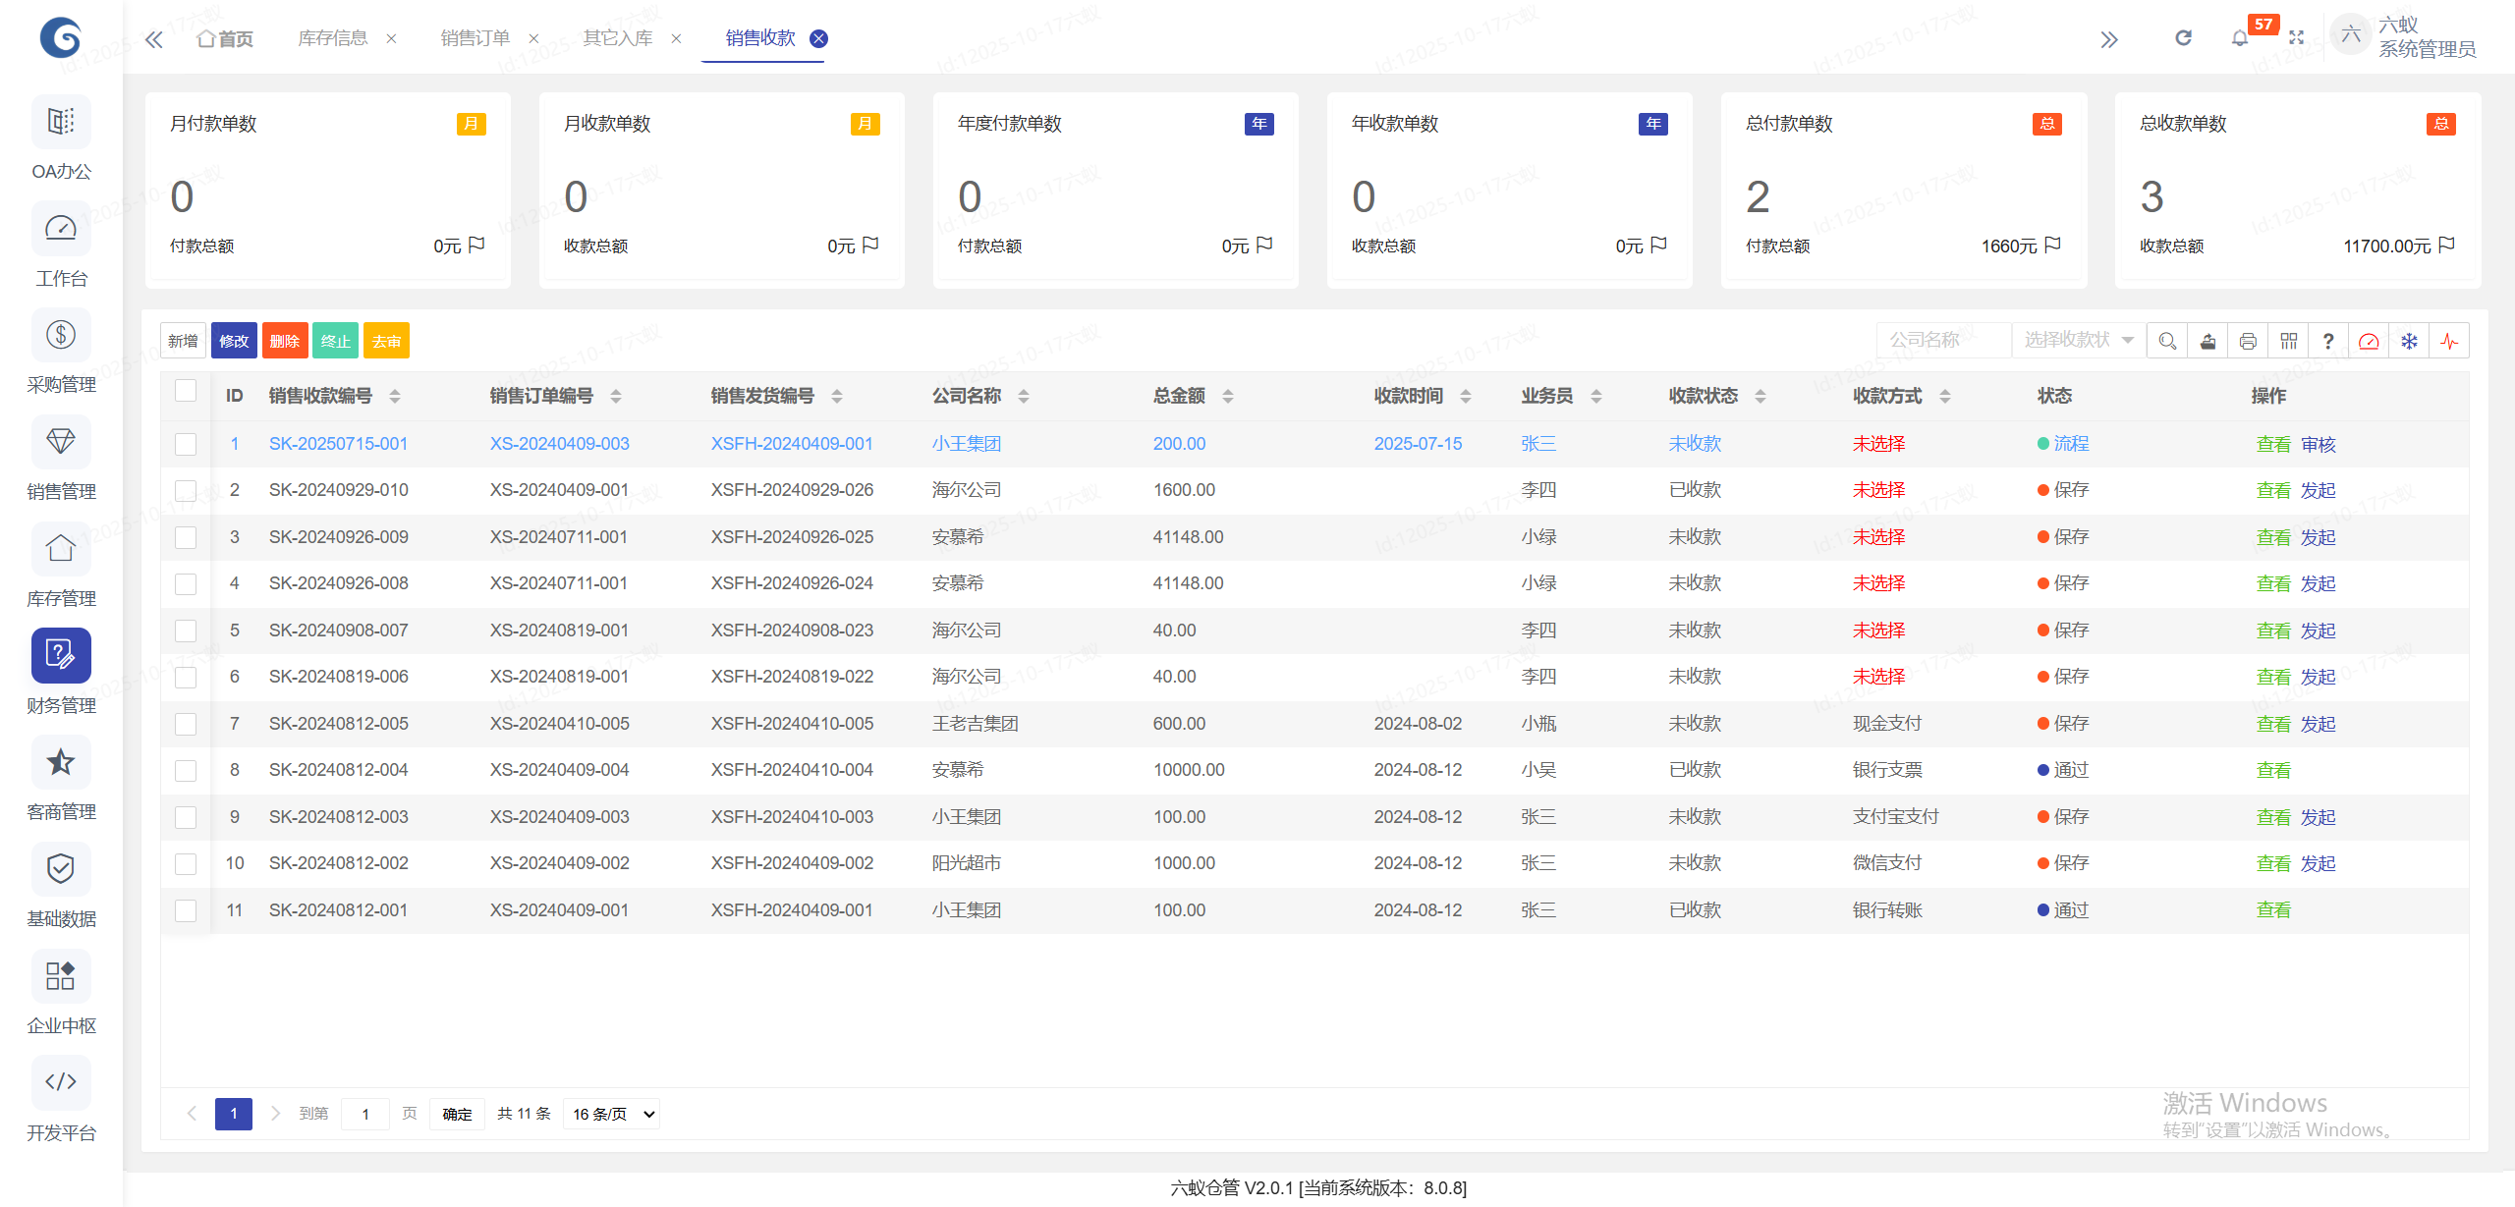Select the checkbox for row SK-20240812-001
The image size is (2515, 1207).
tap(186, 910)
